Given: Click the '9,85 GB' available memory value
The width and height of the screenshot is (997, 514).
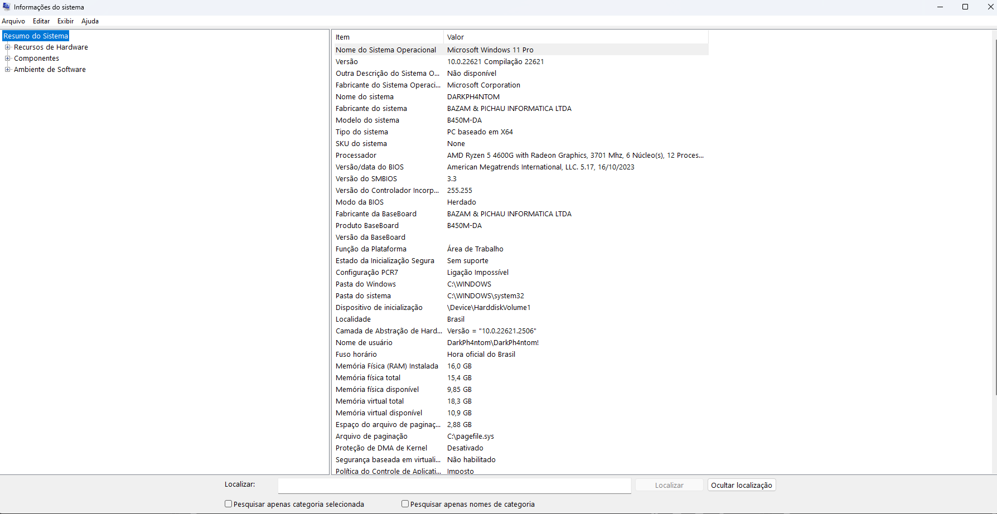Looking at the screenshot, I should [459, 390].
